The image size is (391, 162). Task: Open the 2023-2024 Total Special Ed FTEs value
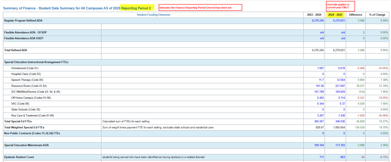point(318,121)
